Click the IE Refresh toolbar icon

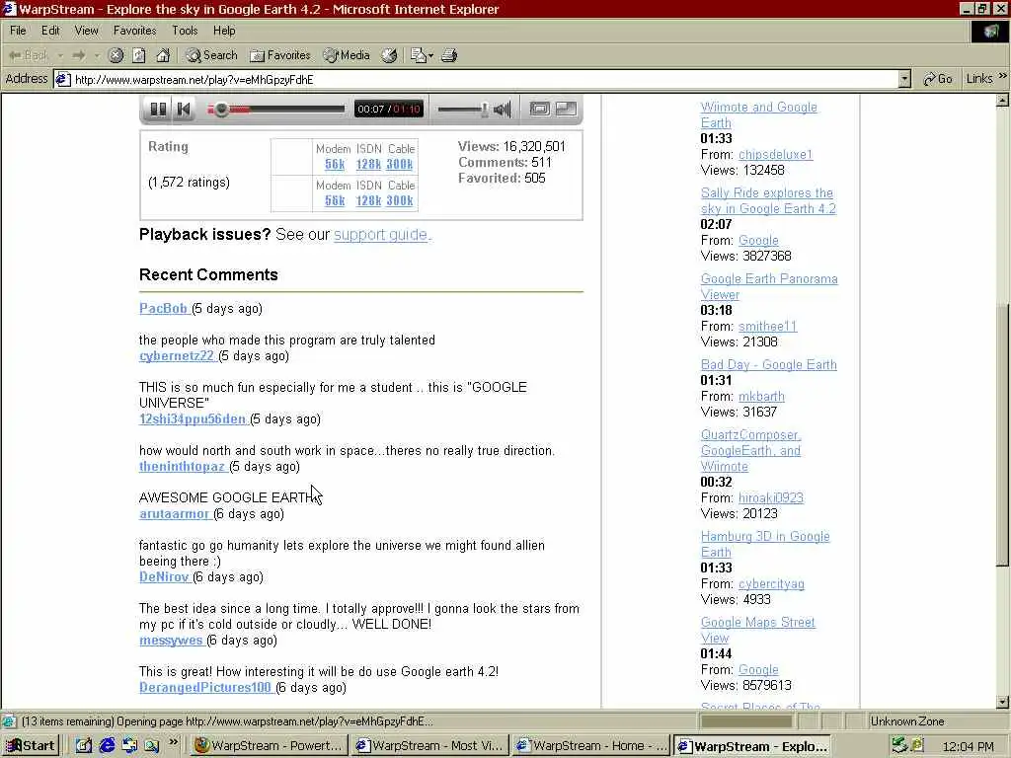138,55
